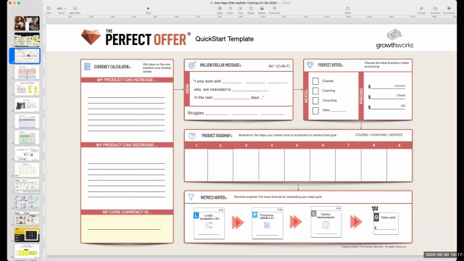Click the COURSE / COACHING / SERVICE label
464x261 pixels.
[378, 135]
